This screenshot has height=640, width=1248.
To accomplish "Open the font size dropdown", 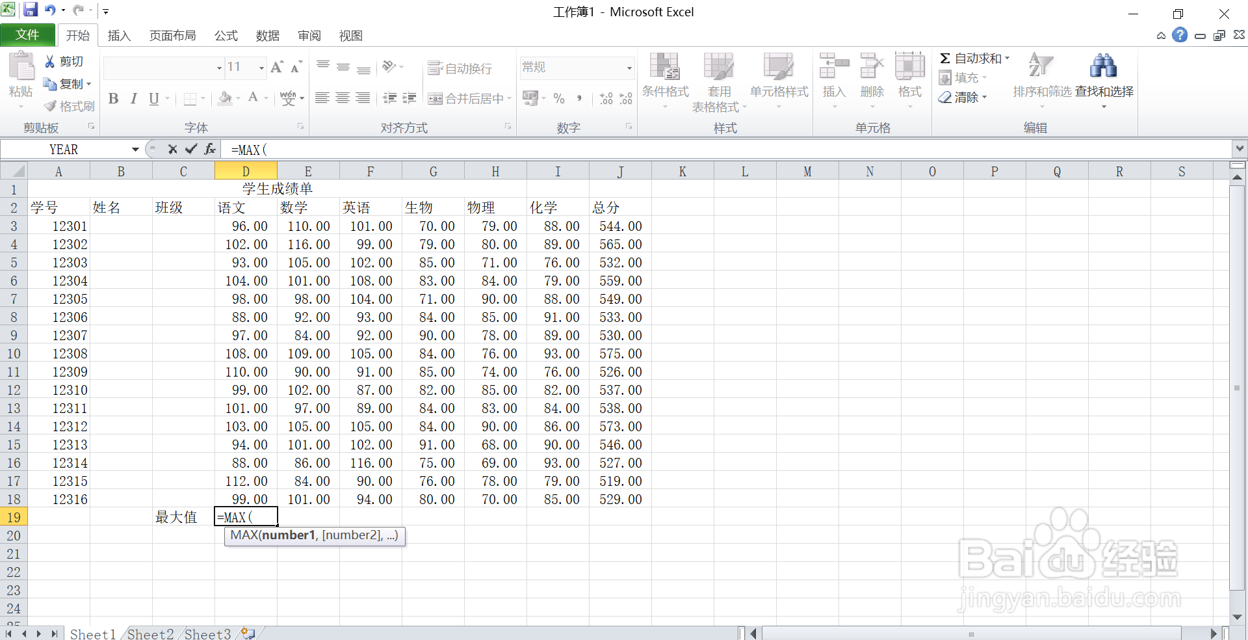I will [x=261, y=68].
